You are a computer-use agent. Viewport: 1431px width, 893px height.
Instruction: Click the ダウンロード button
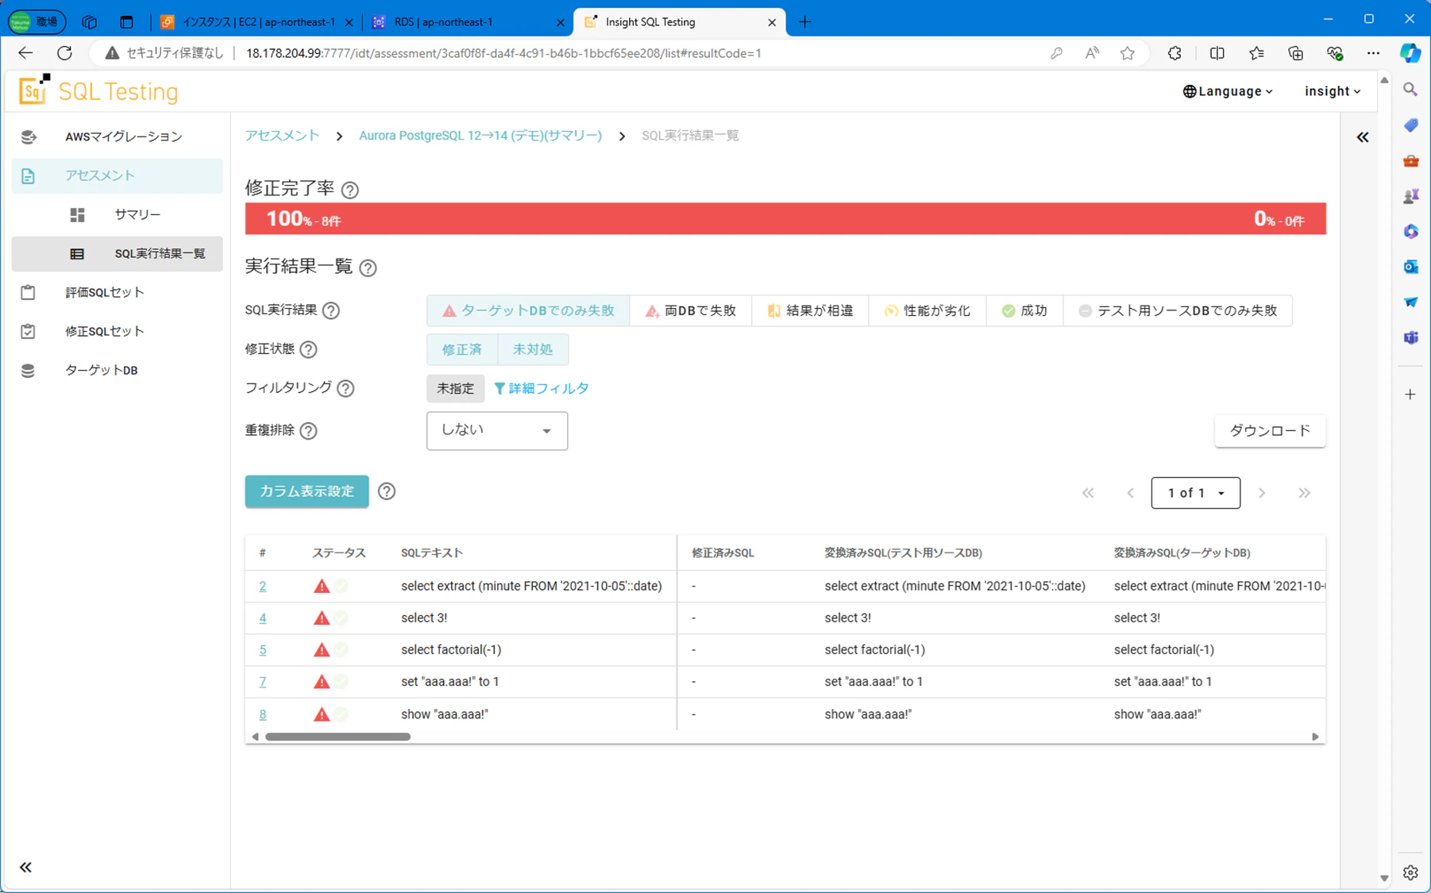point(1270,430)
